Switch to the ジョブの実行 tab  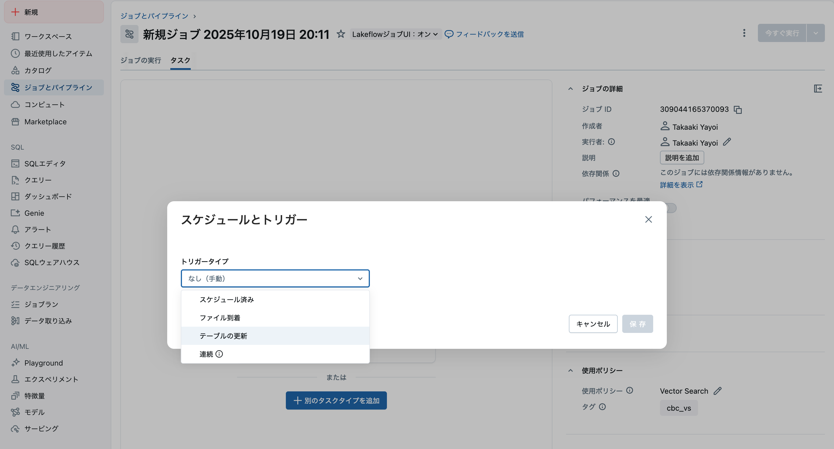coord(141,60)
